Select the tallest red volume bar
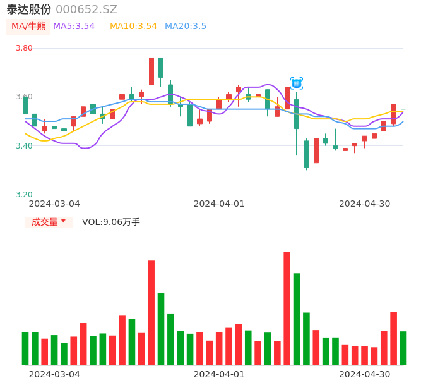Viewport: 433px width, 383px height. [x=287, y=308]
